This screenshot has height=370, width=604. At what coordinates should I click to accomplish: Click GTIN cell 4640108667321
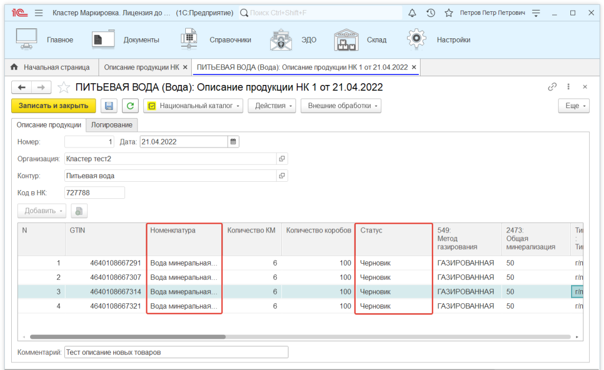(105, 306)
